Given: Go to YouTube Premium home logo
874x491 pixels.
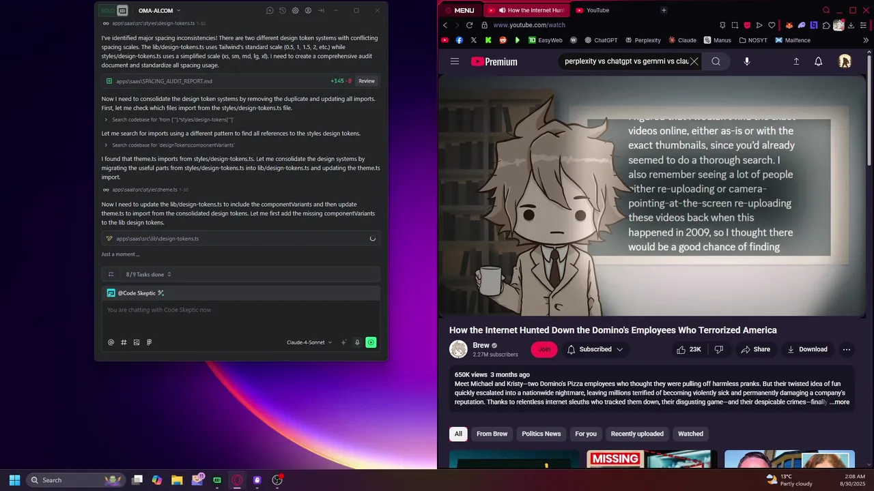Looking at the screenshot, I should [x=494, y=61].
